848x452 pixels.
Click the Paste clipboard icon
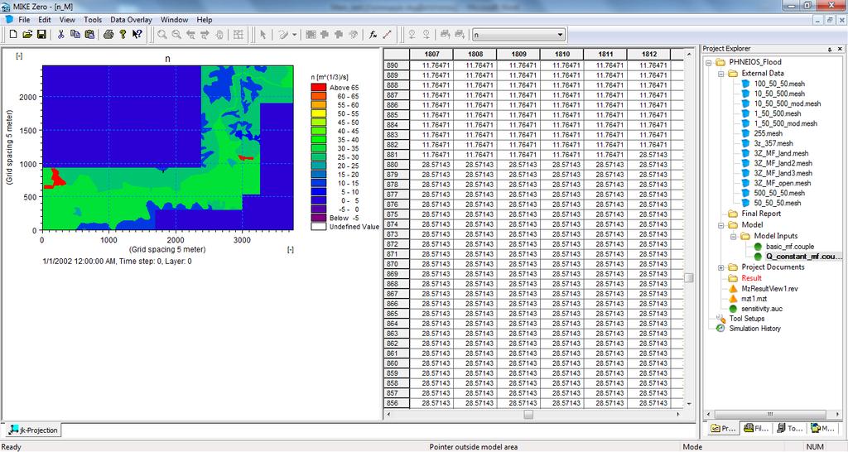tap(89, 34)
